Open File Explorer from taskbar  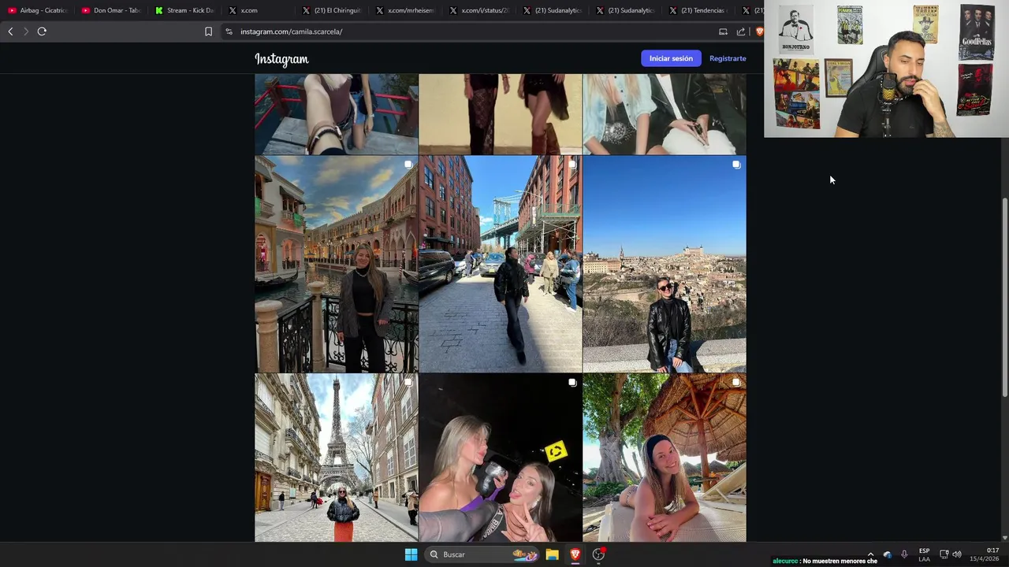(x=552, y=554)
